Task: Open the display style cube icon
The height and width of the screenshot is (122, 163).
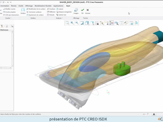Action: [87, 23]
